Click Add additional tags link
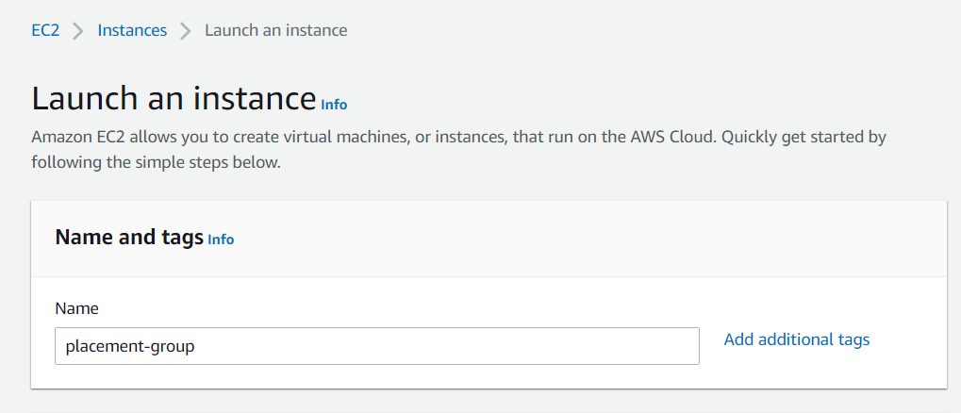Viewport: 961px width, 413px height. pyautogui.click(x=797, y=339)
